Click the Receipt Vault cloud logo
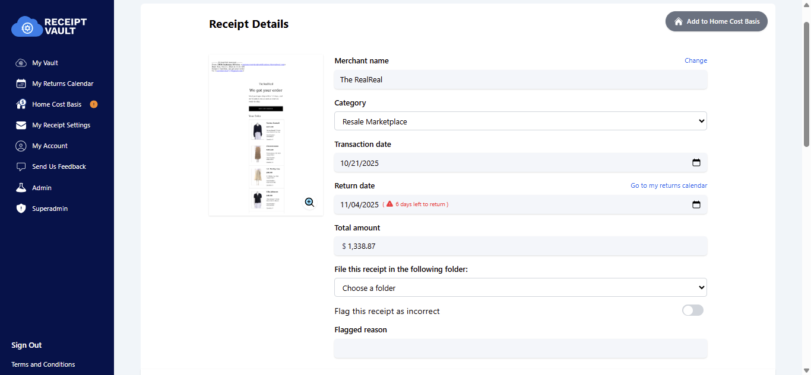The width and height of the screenshot is (811, 375). tap(49, 26)
